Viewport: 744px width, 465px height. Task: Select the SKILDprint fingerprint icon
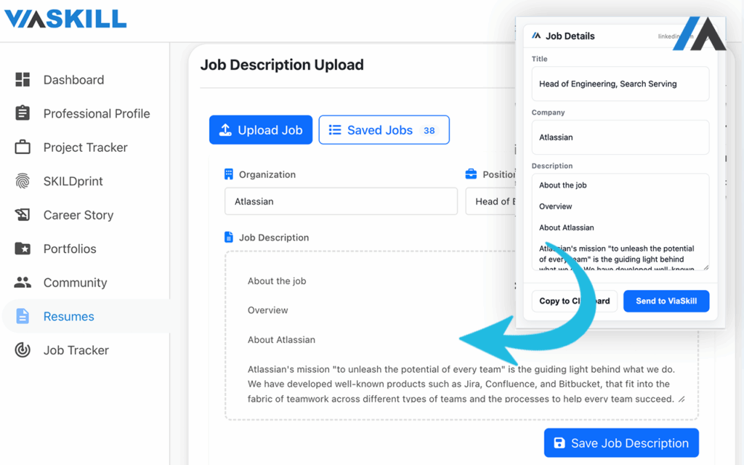pyautogui.click(x=23, y=181)
